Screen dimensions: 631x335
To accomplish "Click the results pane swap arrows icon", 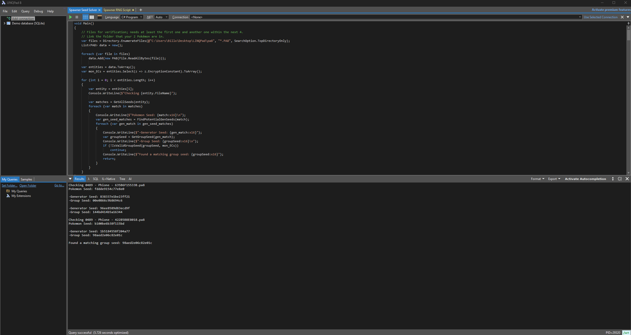I will coord(613,179).
